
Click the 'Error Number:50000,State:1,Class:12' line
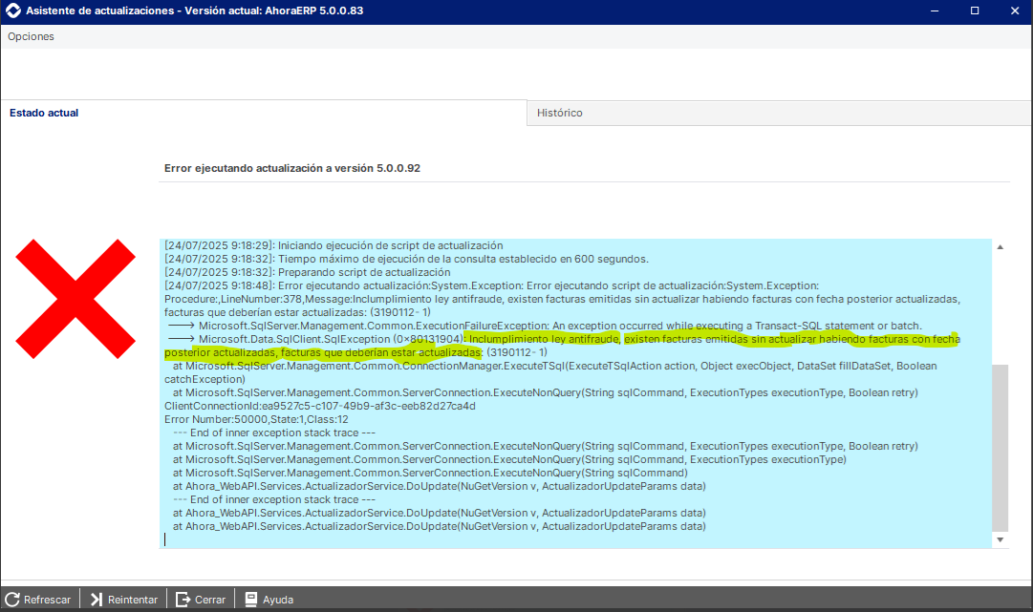(x=256, y=419)
